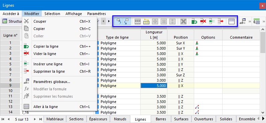Open the Sélection menu
This screenshot has width=266, height=123.
(x=52, y=14)
